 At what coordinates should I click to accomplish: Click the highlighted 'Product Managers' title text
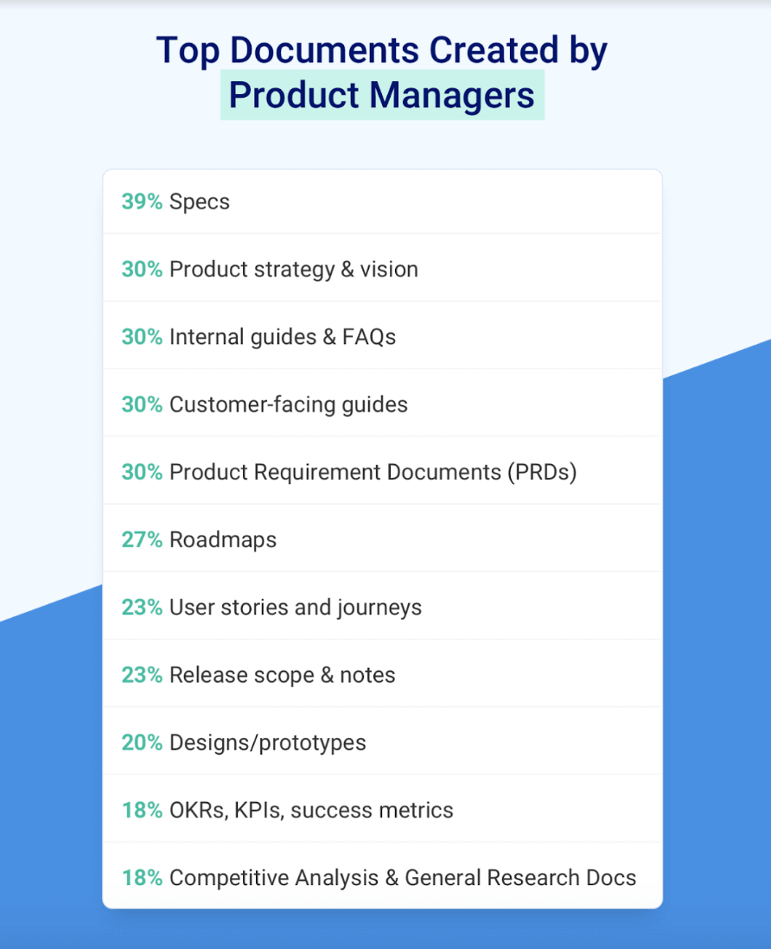tap(382, 95)
